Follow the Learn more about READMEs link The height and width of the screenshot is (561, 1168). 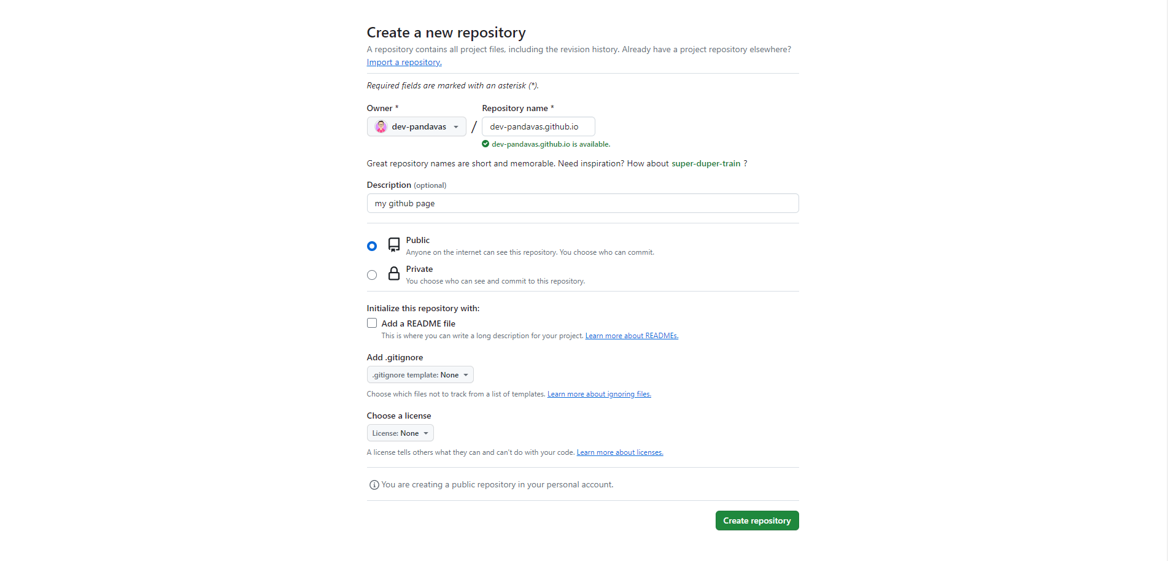(x=632, y=335)
